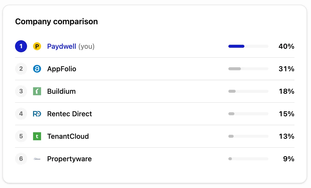Screen dimensions: 311x188
Task: Open the Paydwell (you) company link
Action: click(x=71, y=46)
